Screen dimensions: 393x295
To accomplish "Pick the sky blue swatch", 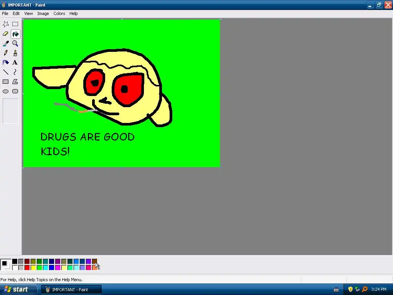I will 76,262.
